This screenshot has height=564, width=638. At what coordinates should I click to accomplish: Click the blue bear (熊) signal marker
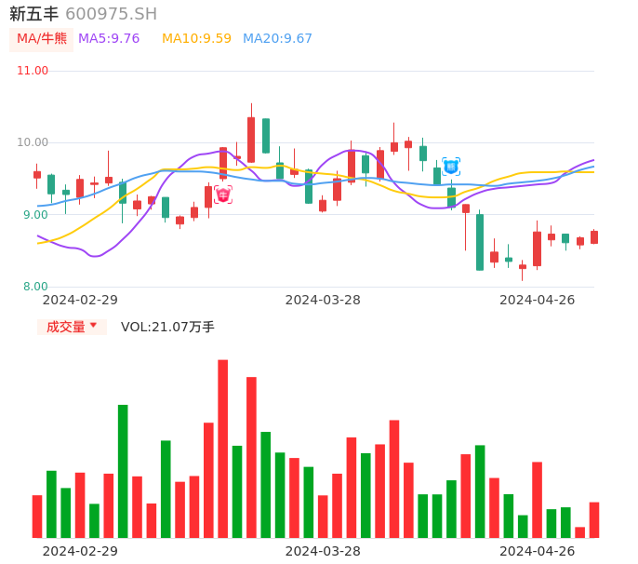tap(451, 167)
